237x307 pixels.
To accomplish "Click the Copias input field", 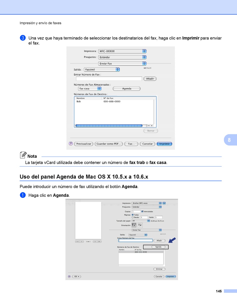I will tap(136, 211).
